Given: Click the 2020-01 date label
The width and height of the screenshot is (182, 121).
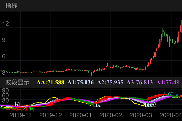Looking at the screenshot, I should [80, 115].
